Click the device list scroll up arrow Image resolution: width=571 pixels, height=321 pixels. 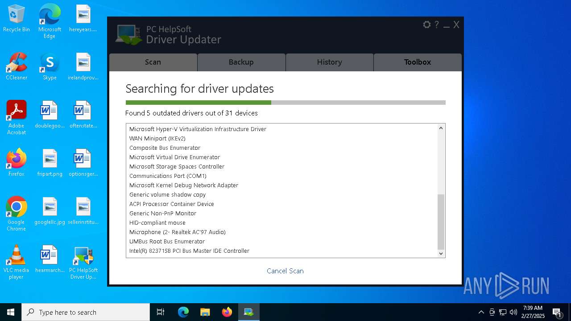pyautogui.click(x=441, y=128)
